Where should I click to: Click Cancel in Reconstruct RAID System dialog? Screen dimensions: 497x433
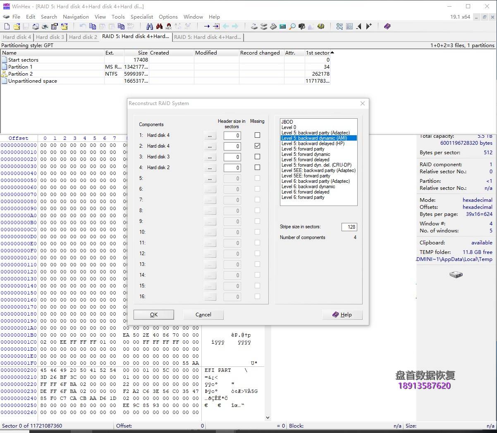coord(203,315)
